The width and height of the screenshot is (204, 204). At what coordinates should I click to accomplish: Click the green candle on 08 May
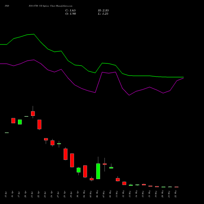pyautogui.click(x=111, y=168)
